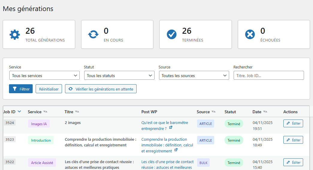Toggle Job ID column sort order
The height and width of the screenshot is (170, 313).
pos(19,112)
